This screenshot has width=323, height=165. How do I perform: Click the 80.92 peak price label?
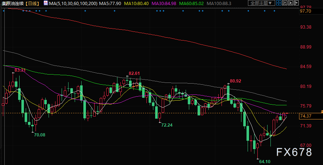pos(236,81)
